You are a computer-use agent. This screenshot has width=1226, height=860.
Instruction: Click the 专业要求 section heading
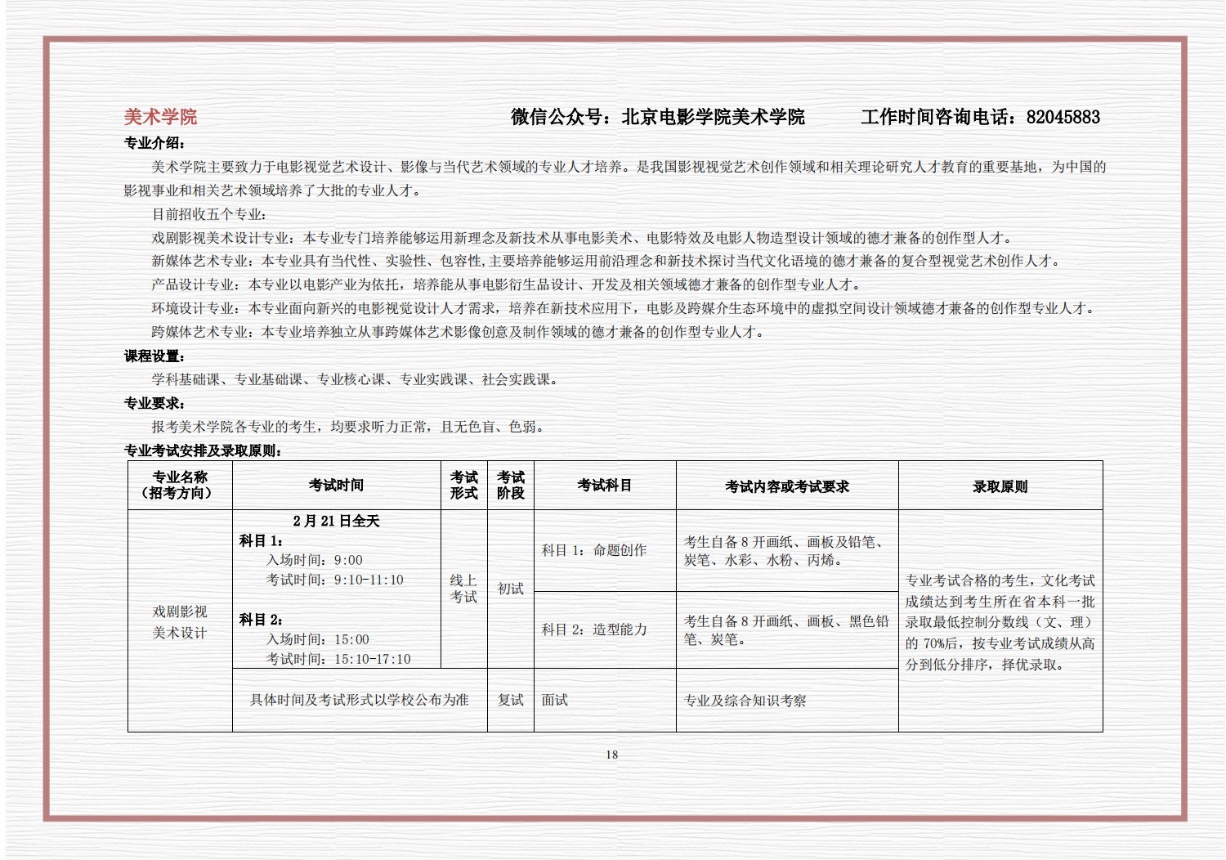(154, 403)
